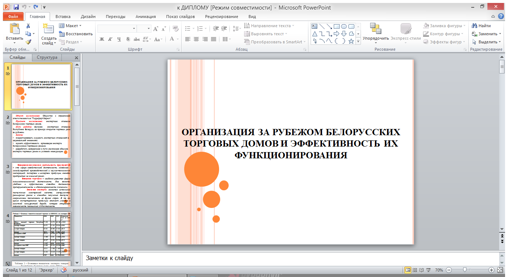Click the zoom out minus button

[449, 270]
